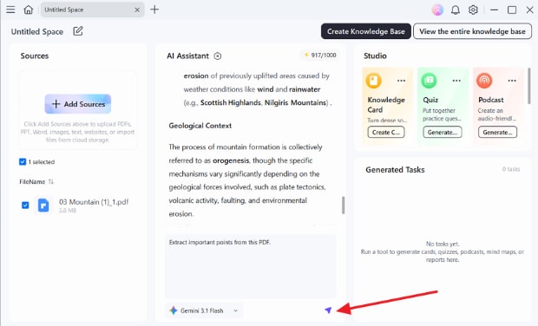This screenshot has width=538, height=326.
Task: Click the Podcast icon
Action: (x=484, y=81)
